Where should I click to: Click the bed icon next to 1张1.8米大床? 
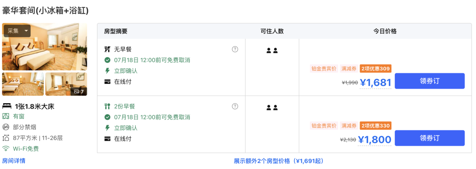pos(7,106)
